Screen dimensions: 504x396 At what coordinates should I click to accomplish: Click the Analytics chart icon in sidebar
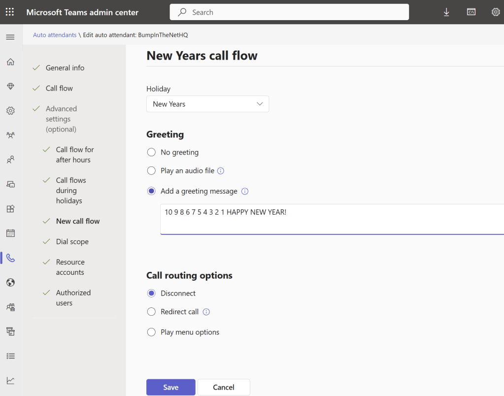pos(10,380)
